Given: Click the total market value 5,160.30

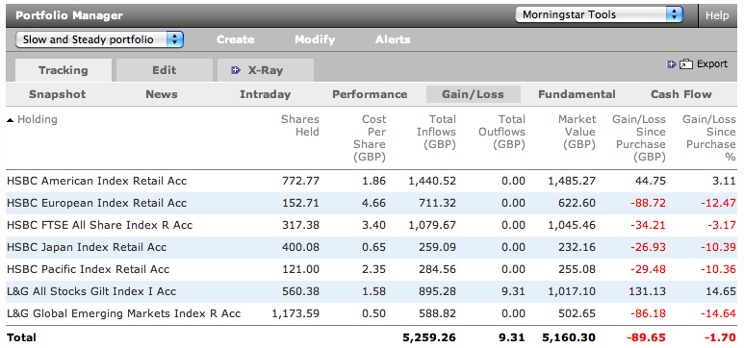Looking at the screenshot, I should (569, 337).
